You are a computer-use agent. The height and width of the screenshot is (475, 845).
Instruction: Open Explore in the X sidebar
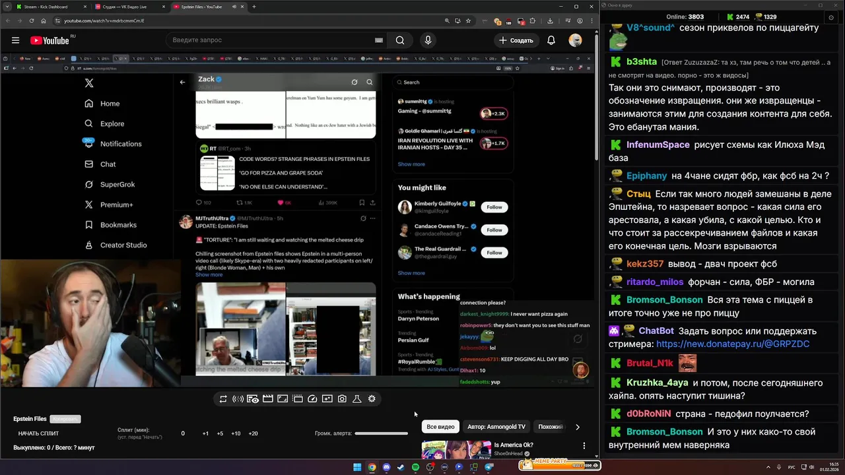[x=104, y=123]
